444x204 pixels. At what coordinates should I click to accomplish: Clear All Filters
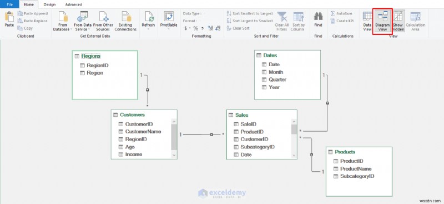[281, 21]
